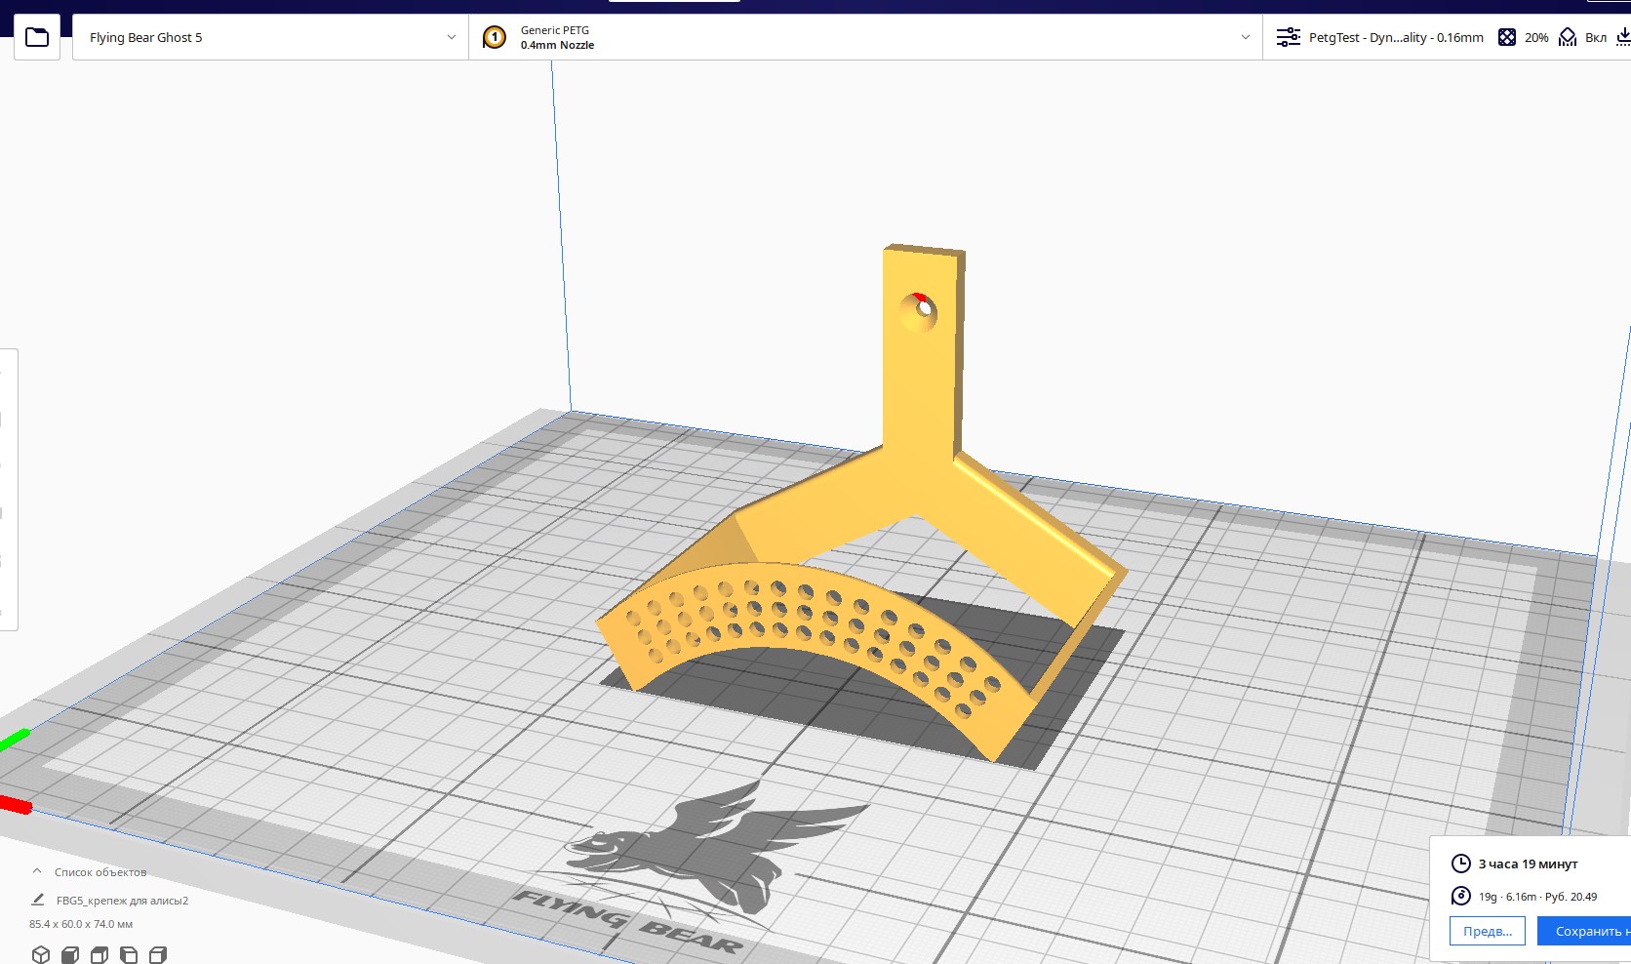
Task: Click the build plate adhesion icon
Action: (1622, 37)
